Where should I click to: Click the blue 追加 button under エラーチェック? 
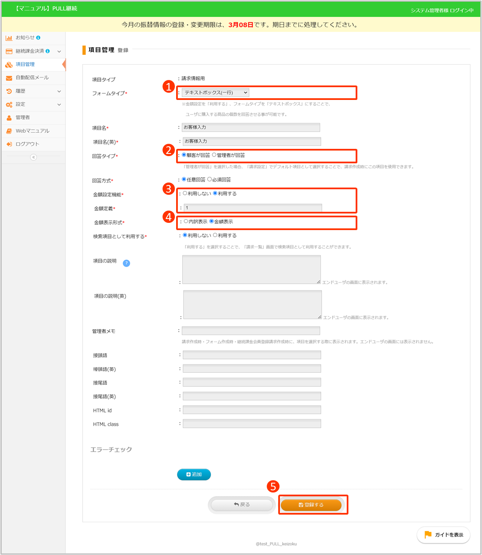coord(194,475)
